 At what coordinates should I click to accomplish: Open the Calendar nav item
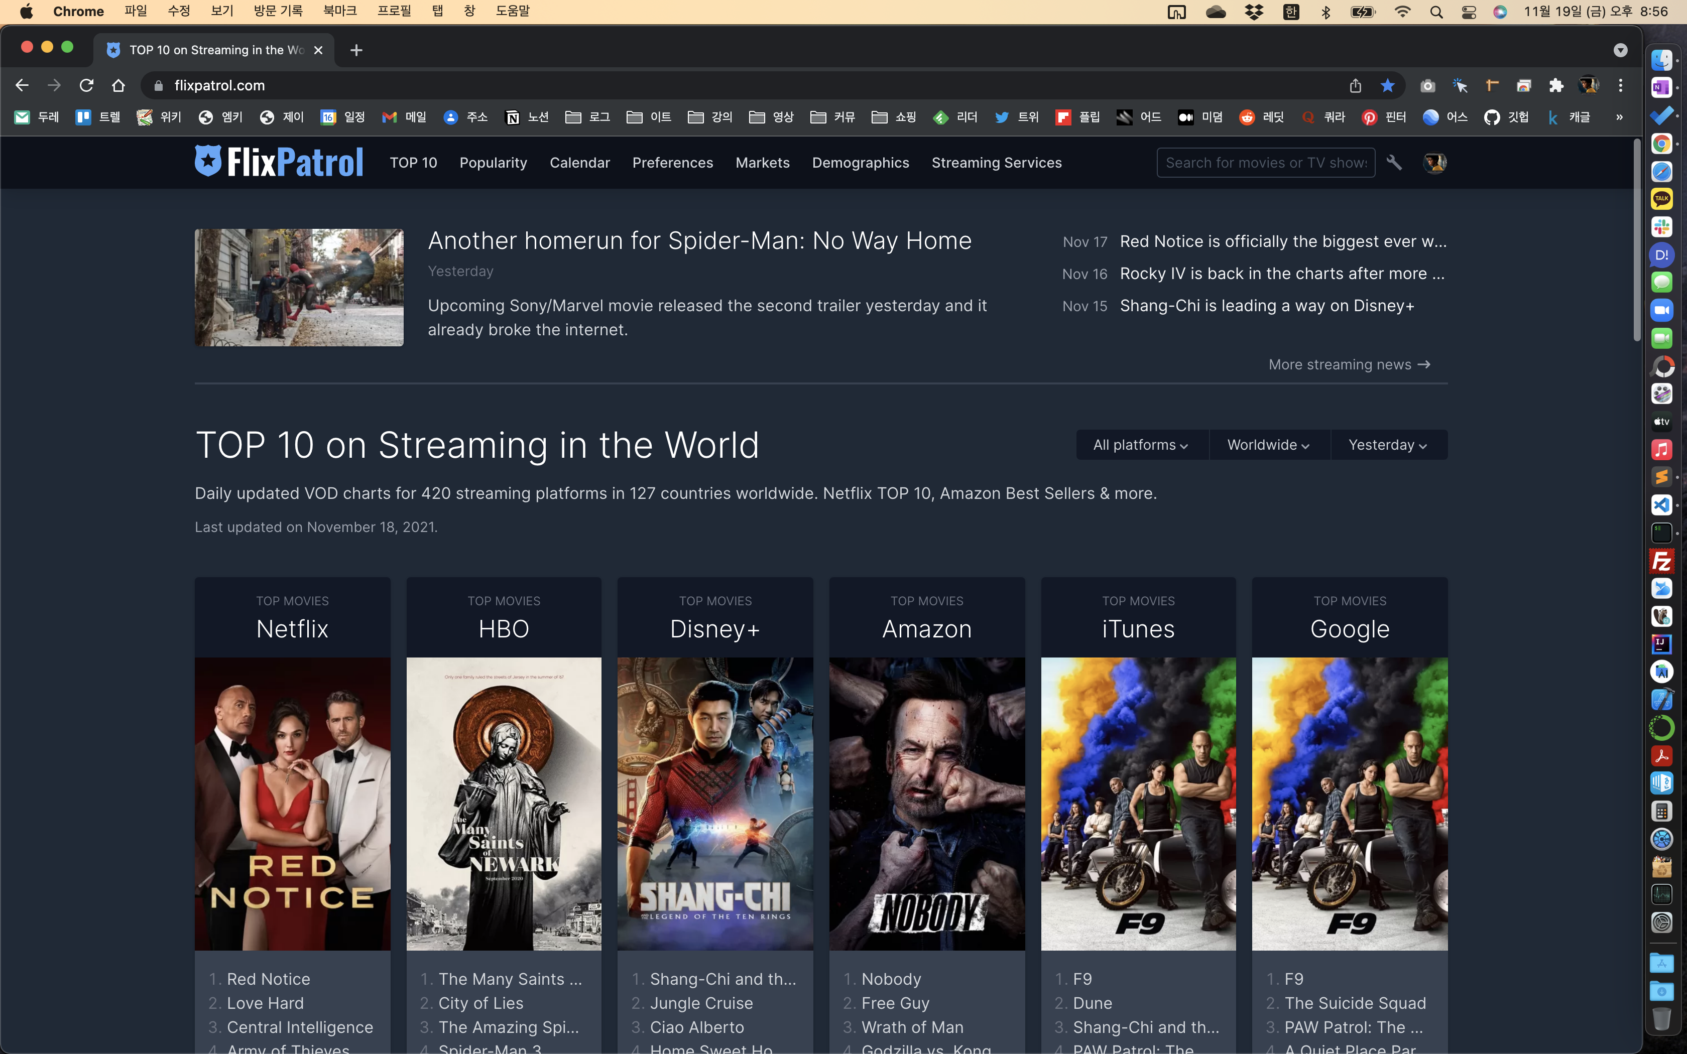coord(580,163)
